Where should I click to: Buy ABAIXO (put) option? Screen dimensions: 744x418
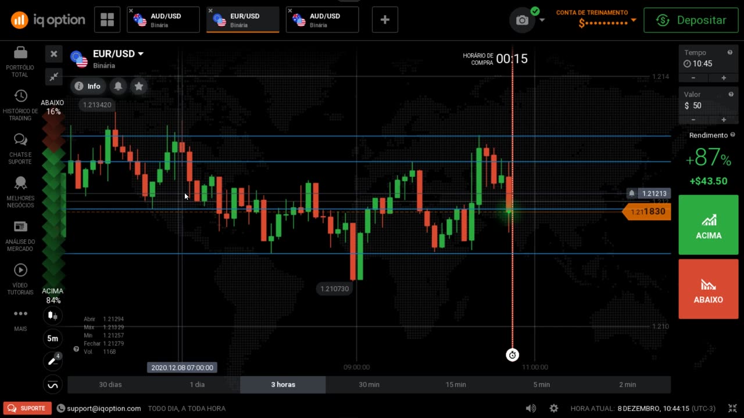[x=709, y=289]
